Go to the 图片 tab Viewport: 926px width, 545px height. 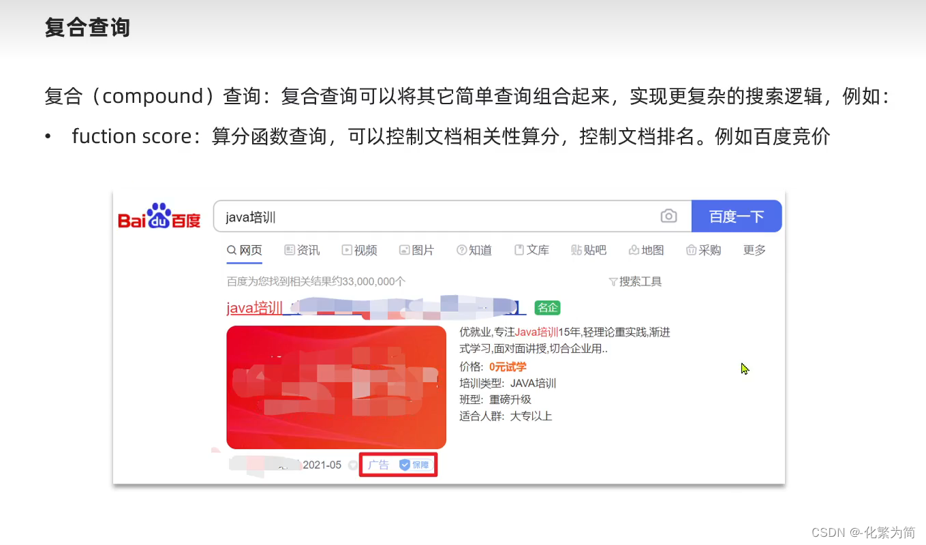click(x=416, y=251)
